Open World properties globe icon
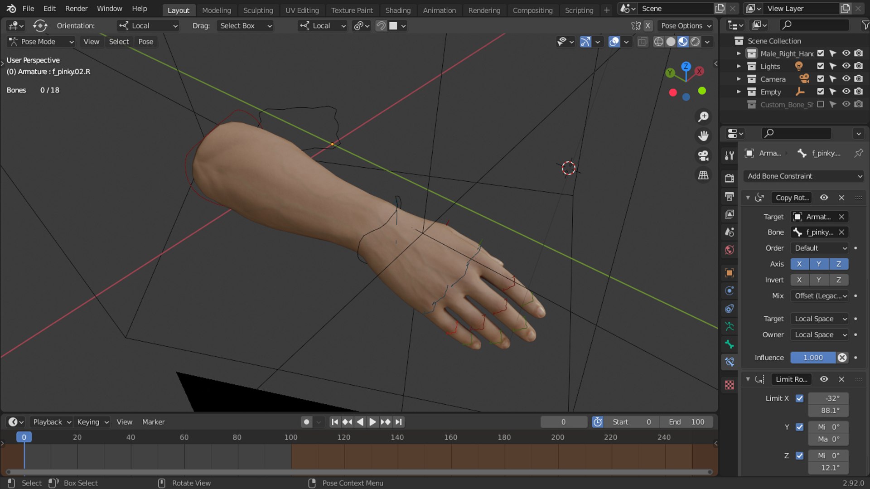The height and width of the screenshot is (489, 870). click(729, 250)
